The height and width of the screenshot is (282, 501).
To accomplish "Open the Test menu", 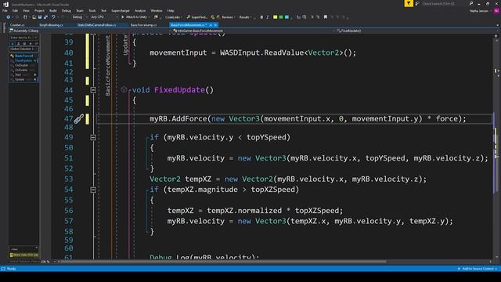I will pyautogui.click(x=103, y=11).
